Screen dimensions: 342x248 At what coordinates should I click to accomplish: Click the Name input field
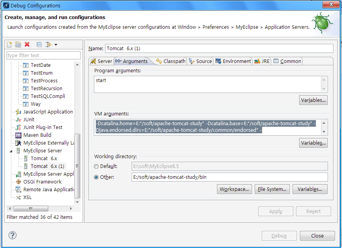[219, 49]
